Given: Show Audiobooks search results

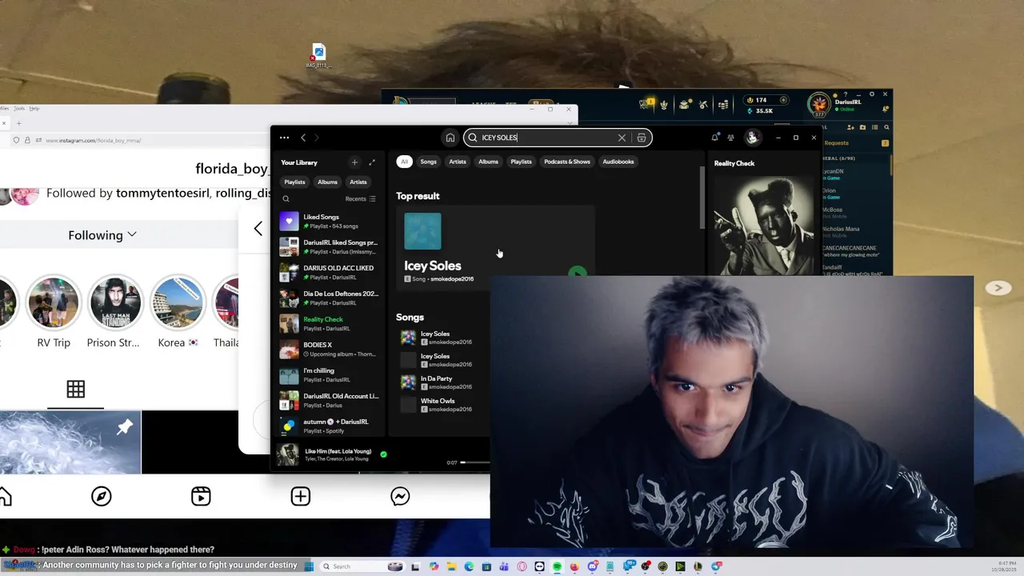Looking at the screenshot, I should pyautogui.click(x=618, y=162).
